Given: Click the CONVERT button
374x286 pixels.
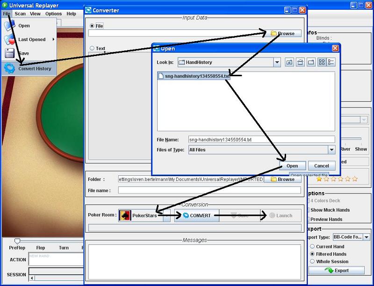Looking at the screenshot, I should click(x=197, y=215).
